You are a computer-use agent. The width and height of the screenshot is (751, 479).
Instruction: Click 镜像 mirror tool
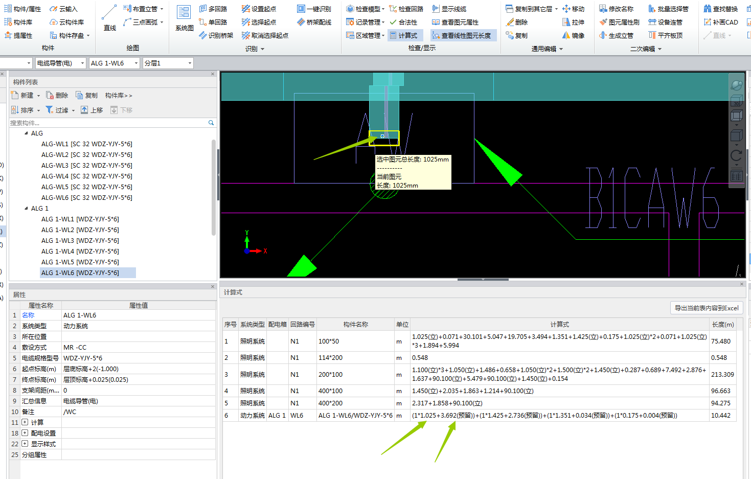point(574,35)
